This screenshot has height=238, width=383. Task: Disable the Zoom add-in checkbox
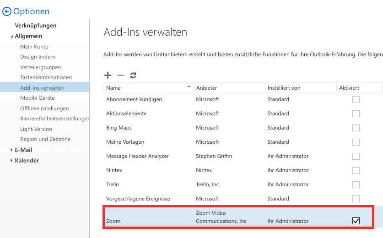tap(356, 221)
